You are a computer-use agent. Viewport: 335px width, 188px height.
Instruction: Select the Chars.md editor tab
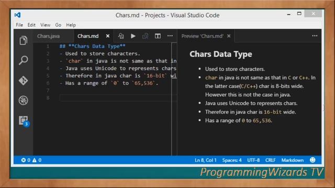(x=88, y=36)
